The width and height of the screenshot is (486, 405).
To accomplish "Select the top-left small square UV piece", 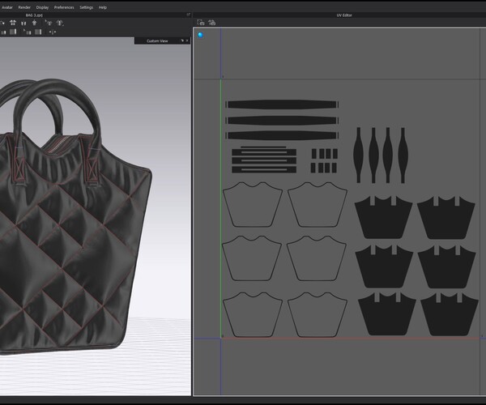I will point(314,153).
